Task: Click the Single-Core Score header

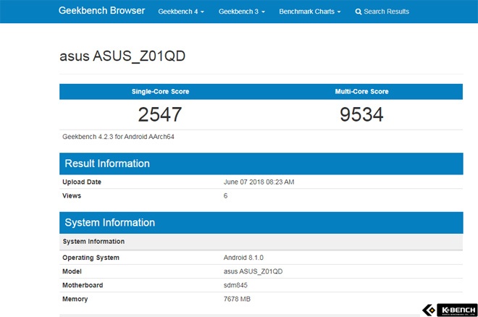Action: click(160, 92)
